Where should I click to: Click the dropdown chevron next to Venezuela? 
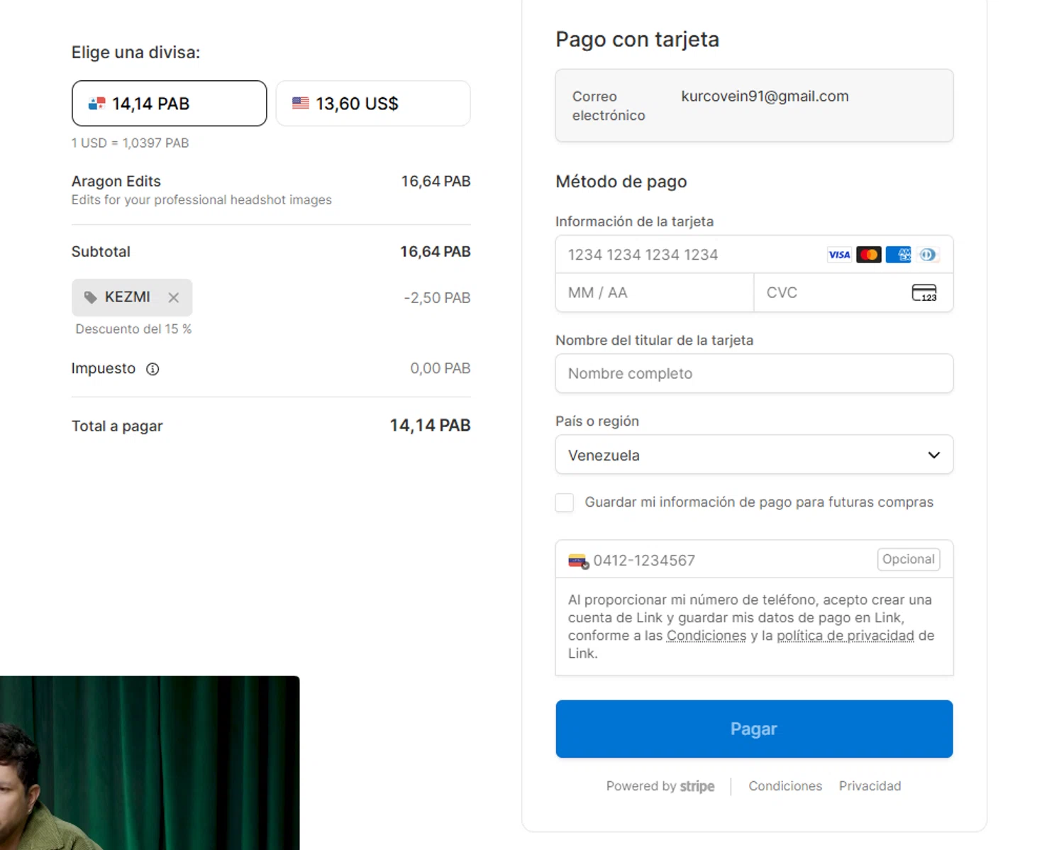click(x=934, y=455)
